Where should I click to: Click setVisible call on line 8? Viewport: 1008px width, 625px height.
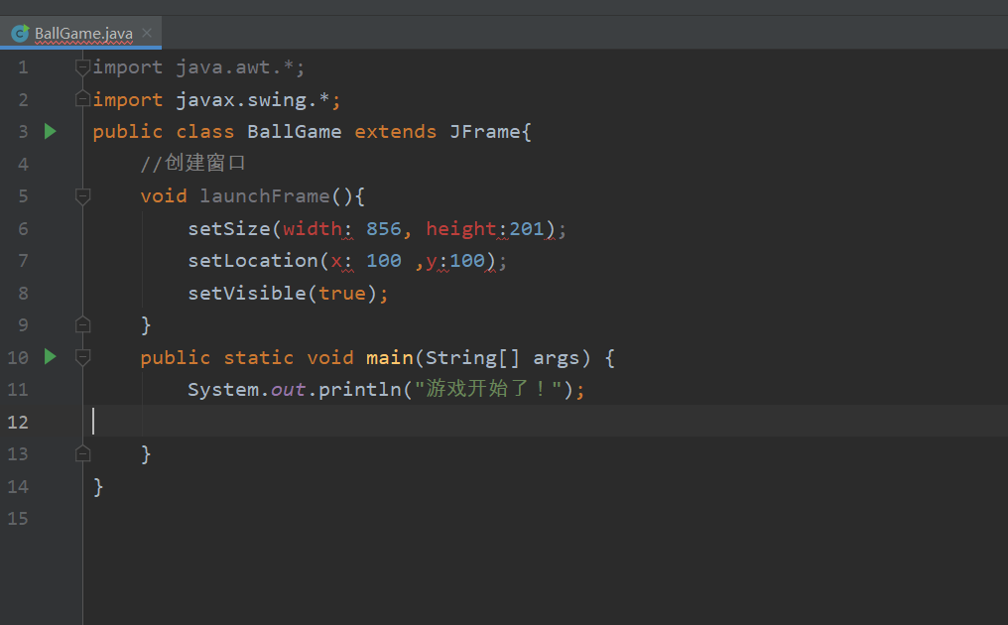click(x=247, y=294)
